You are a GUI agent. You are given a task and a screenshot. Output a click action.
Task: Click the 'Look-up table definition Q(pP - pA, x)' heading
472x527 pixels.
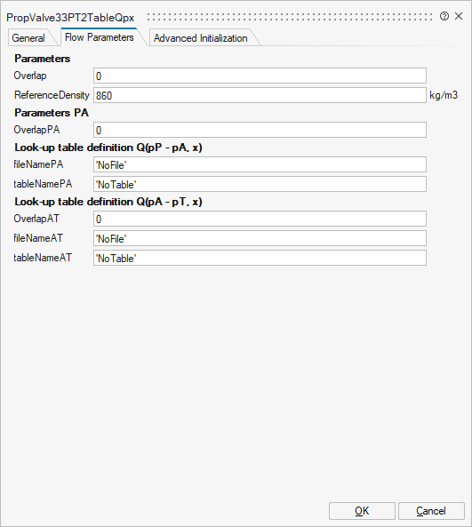click(108, 148)
